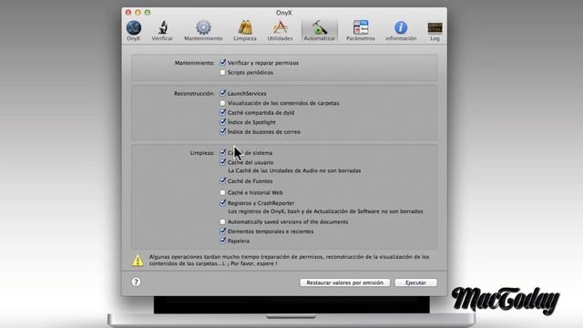Uncheck Elementos temporales e recientes
Viewport: 583px width, 328px height.
pos(222,231)
